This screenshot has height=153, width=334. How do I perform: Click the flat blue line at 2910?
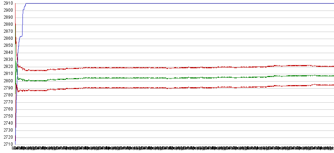click(176, 4)
